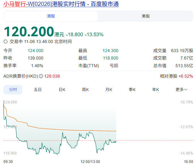
Task: Switch to the 美股 market tab
Action: 146,16
